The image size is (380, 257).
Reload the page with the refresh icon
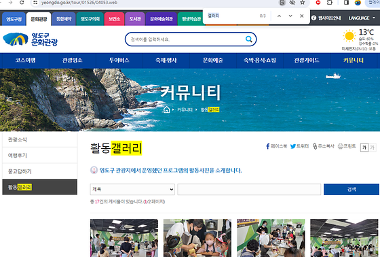point(22,3)
